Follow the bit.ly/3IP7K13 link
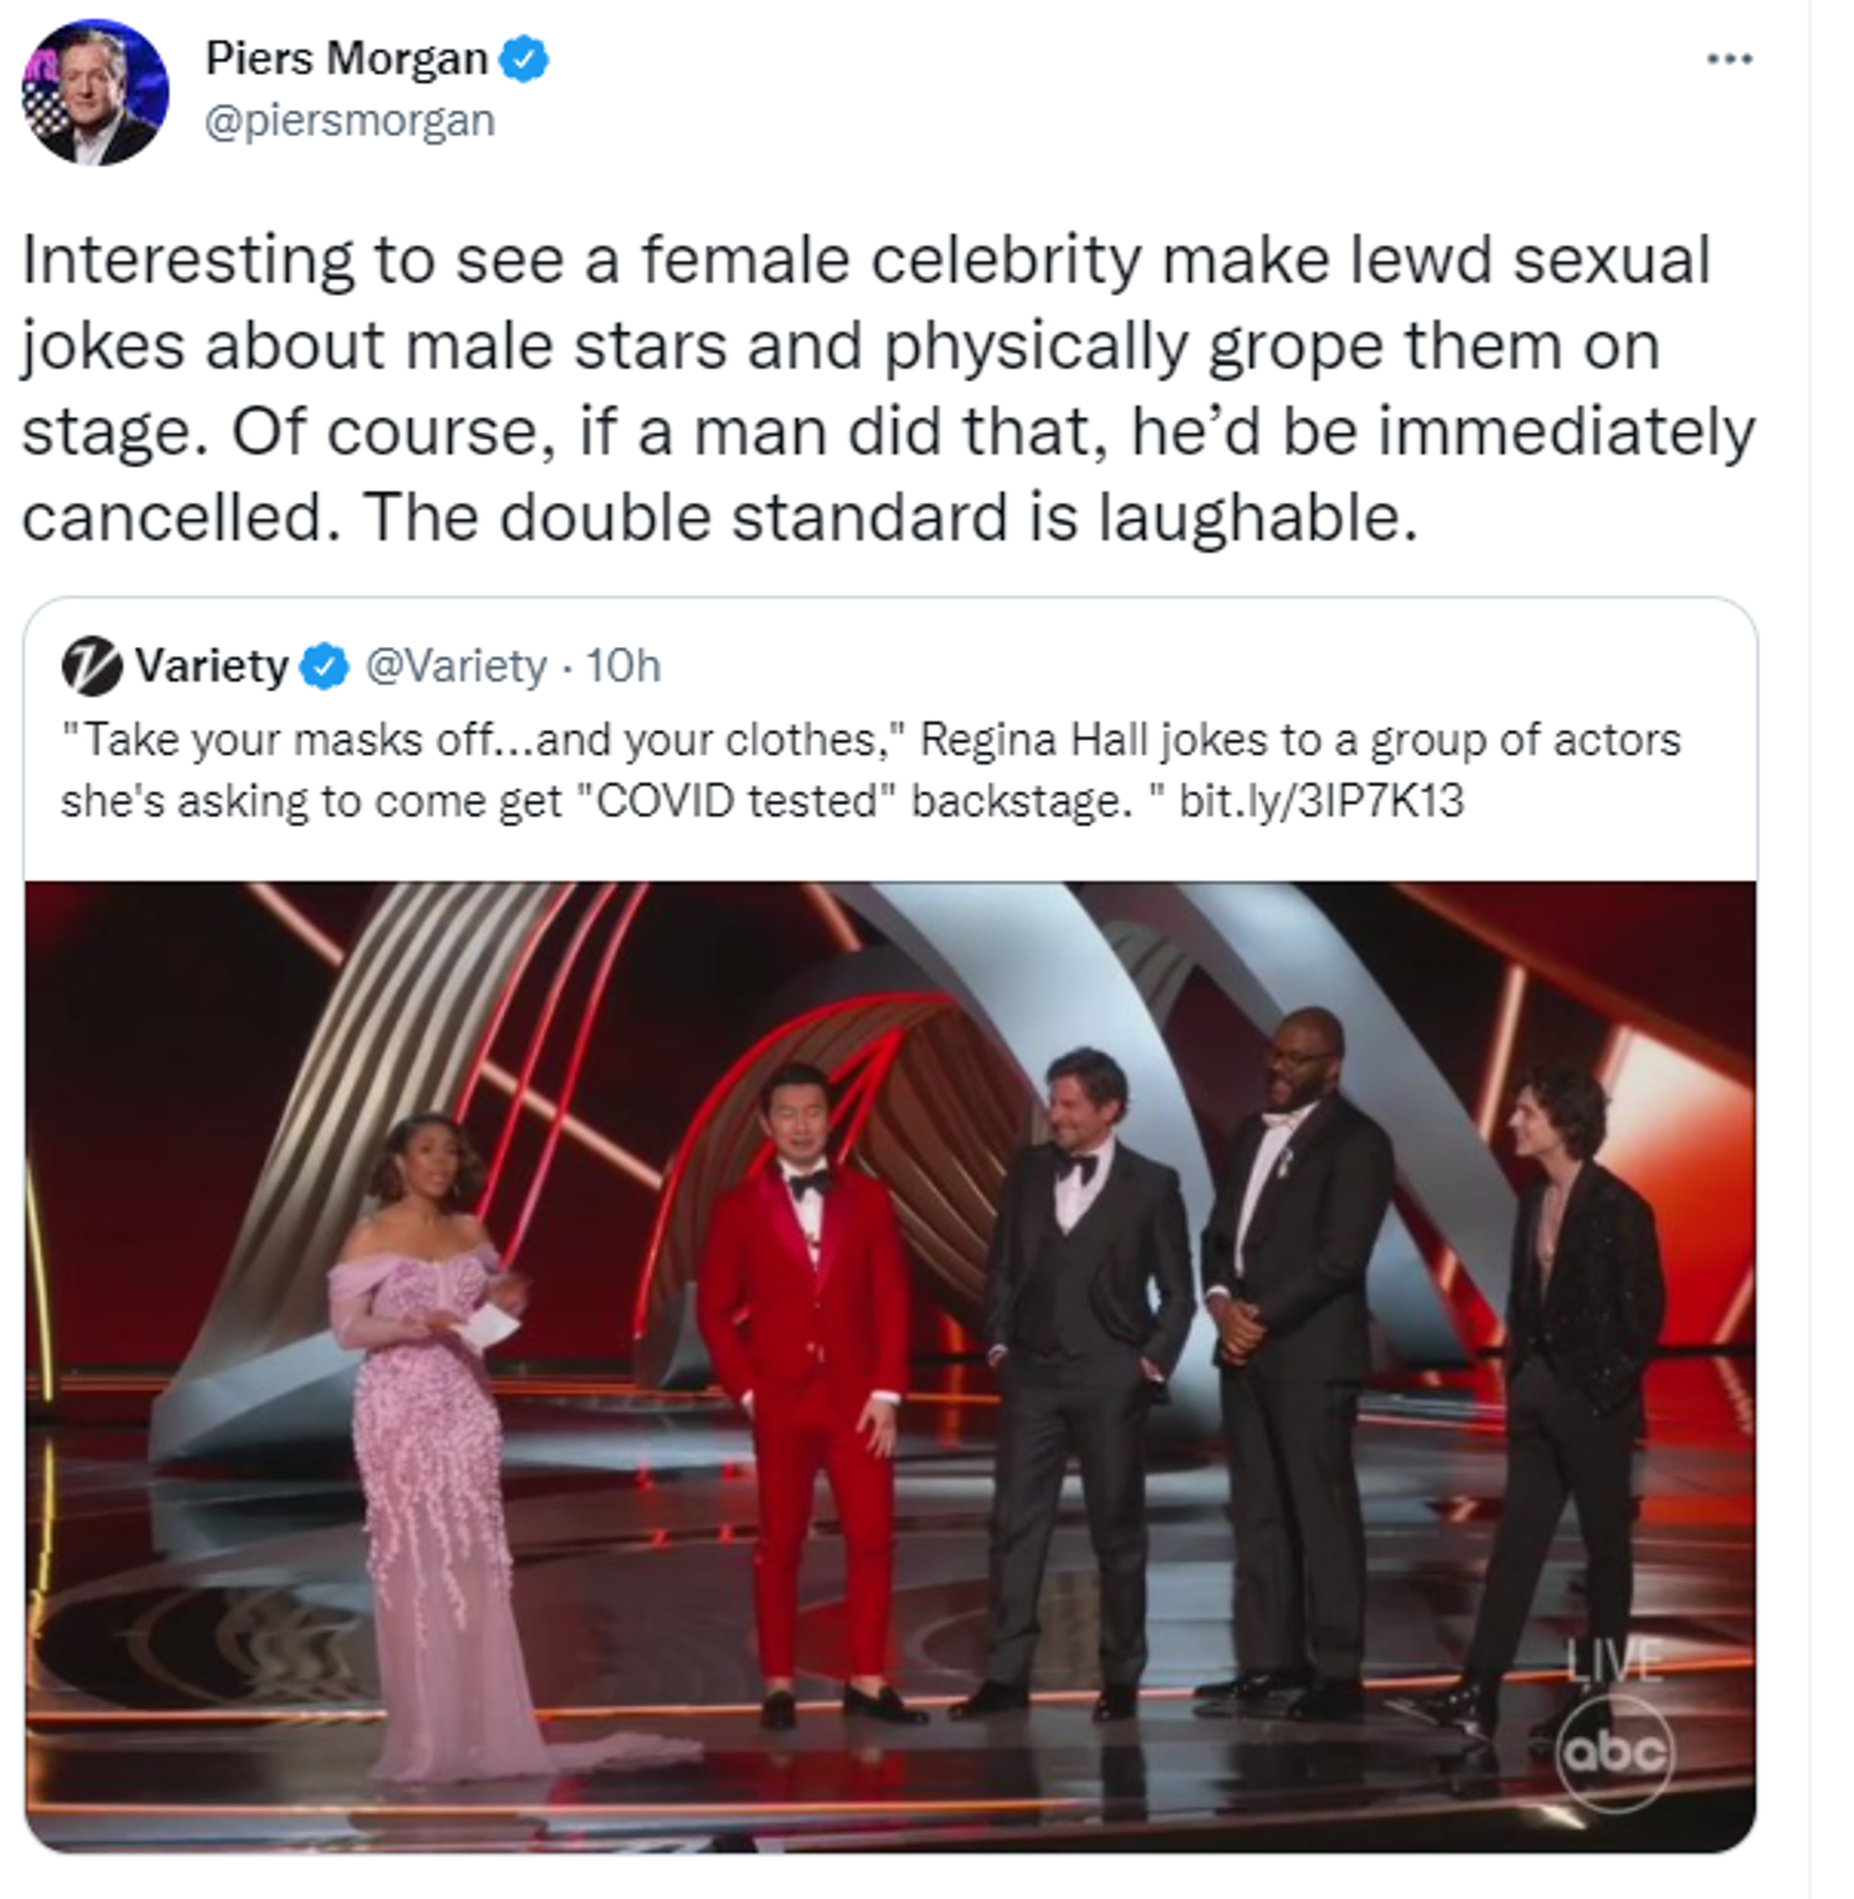 (1321, 801)
